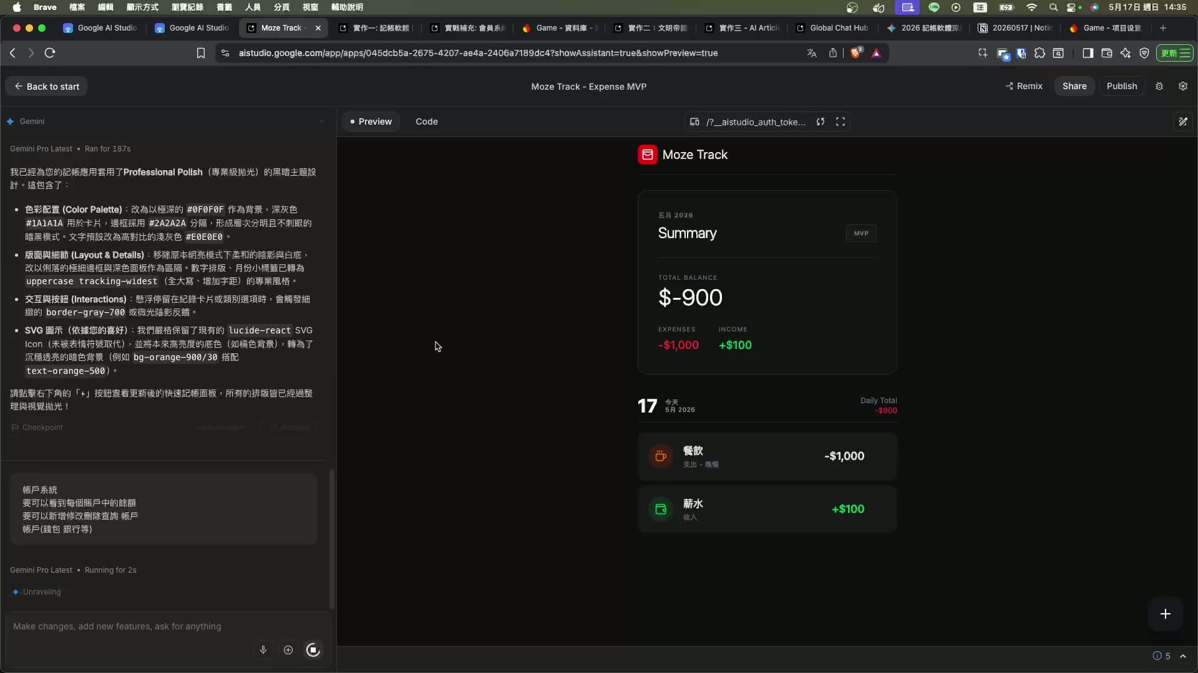Go forward in browser history
The width and height of the screenshot is (1198, 673).
(x=31, y=53)
